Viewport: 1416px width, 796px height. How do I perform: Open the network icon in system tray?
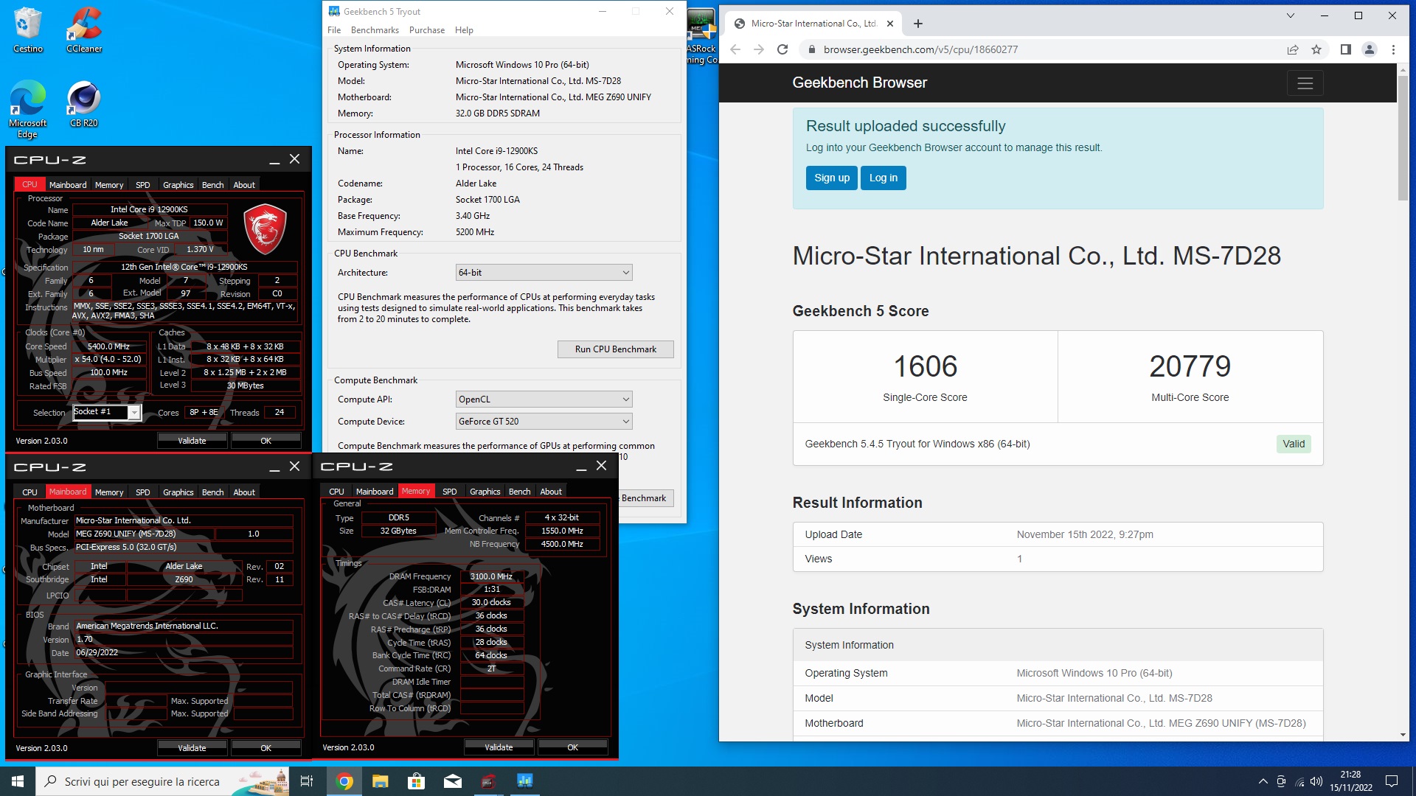(x=1299, y=781)
